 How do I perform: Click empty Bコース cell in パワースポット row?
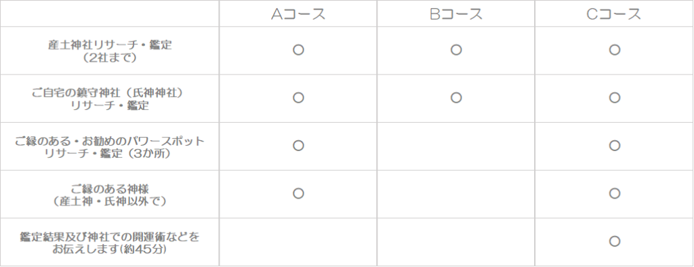tap(456, 146)
